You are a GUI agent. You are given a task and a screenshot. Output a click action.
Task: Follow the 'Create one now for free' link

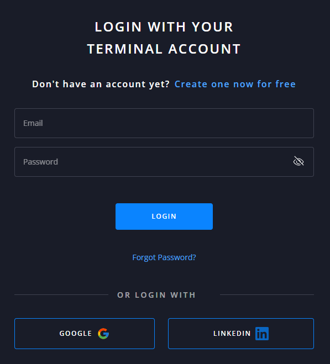pyautogui.click(x=235, y=84)
